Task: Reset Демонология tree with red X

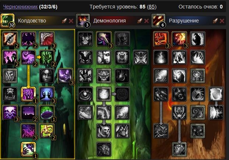Action: tap(147, 21)
